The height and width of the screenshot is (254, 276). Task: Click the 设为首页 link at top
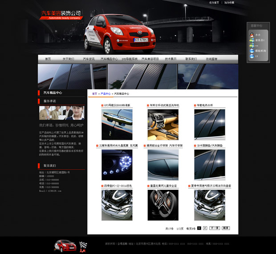[214, 3]
